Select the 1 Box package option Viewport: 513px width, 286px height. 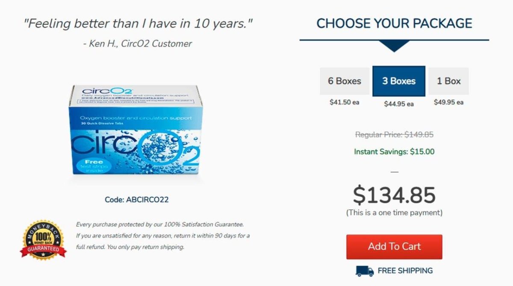tap(449, 81)
